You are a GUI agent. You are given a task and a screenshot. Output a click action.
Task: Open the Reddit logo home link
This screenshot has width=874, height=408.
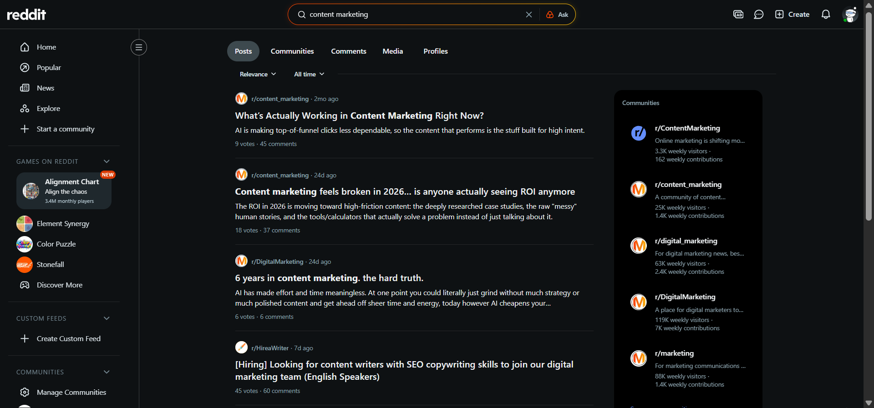[x=26, y=15]
